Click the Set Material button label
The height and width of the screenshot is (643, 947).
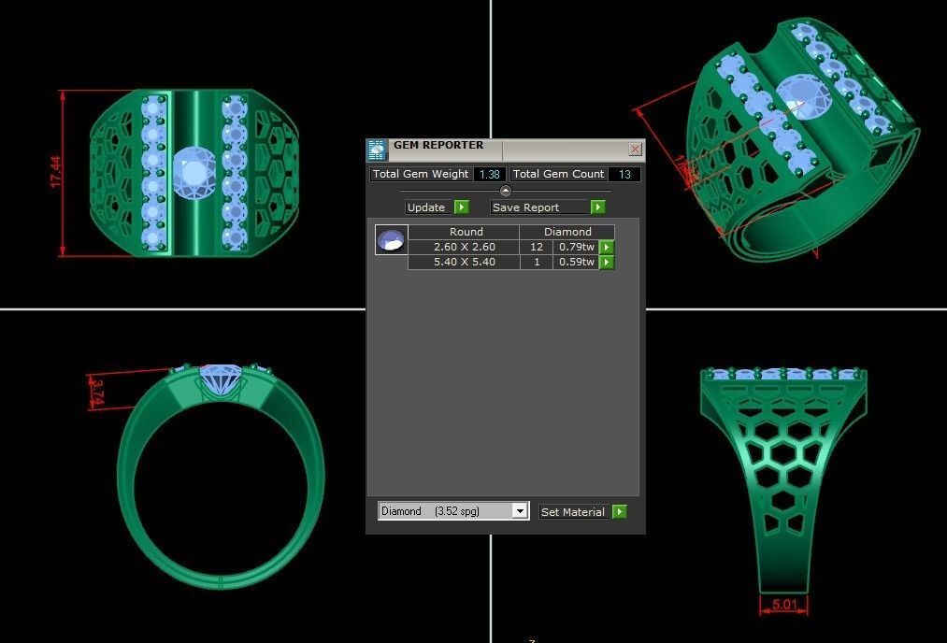[x=576, y=512]
